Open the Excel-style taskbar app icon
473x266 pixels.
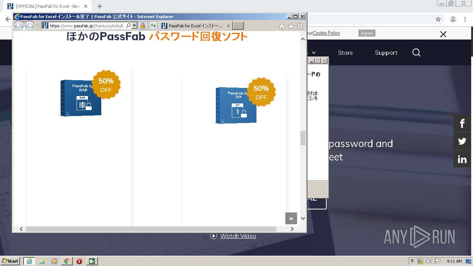pyautogui.click(x=92, y=261)
